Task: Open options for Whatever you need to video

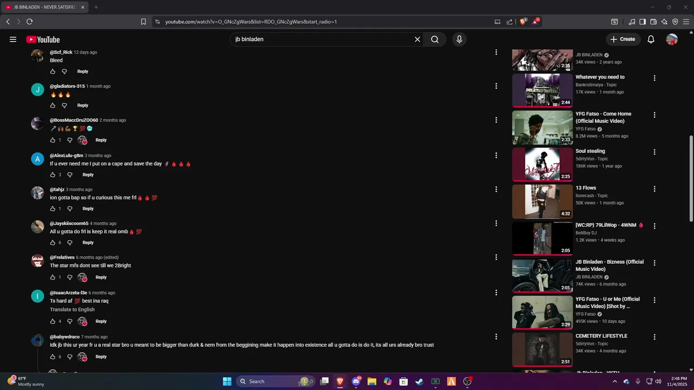Action: click(654, 78)
